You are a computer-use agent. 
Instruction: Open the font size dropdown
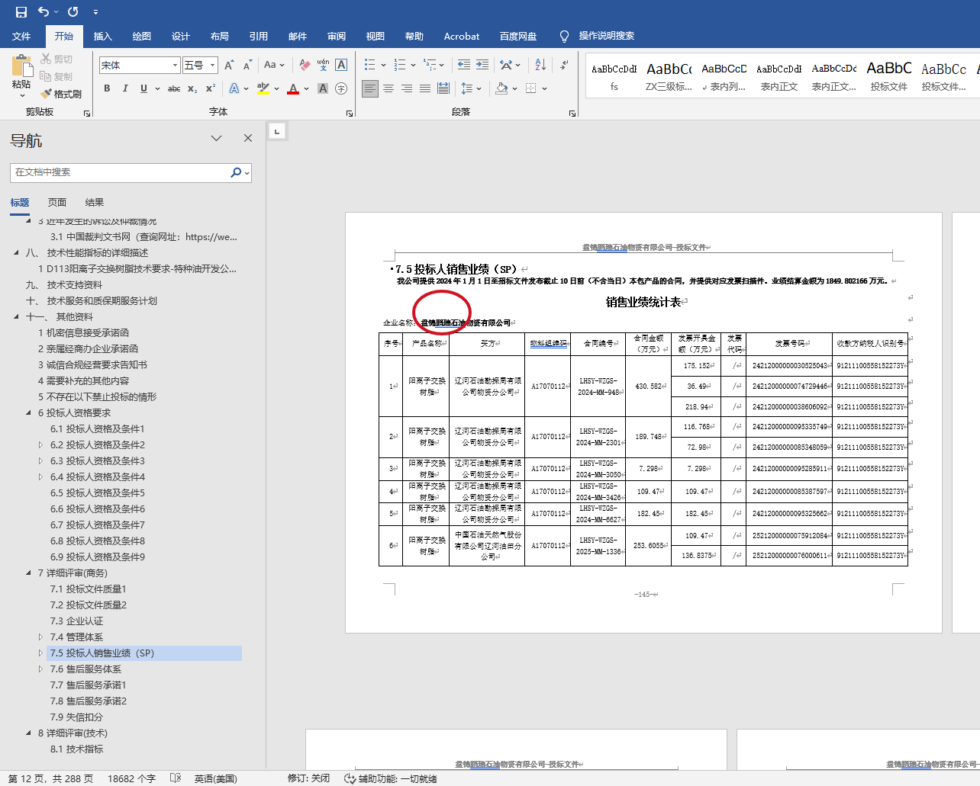[213, 66]
